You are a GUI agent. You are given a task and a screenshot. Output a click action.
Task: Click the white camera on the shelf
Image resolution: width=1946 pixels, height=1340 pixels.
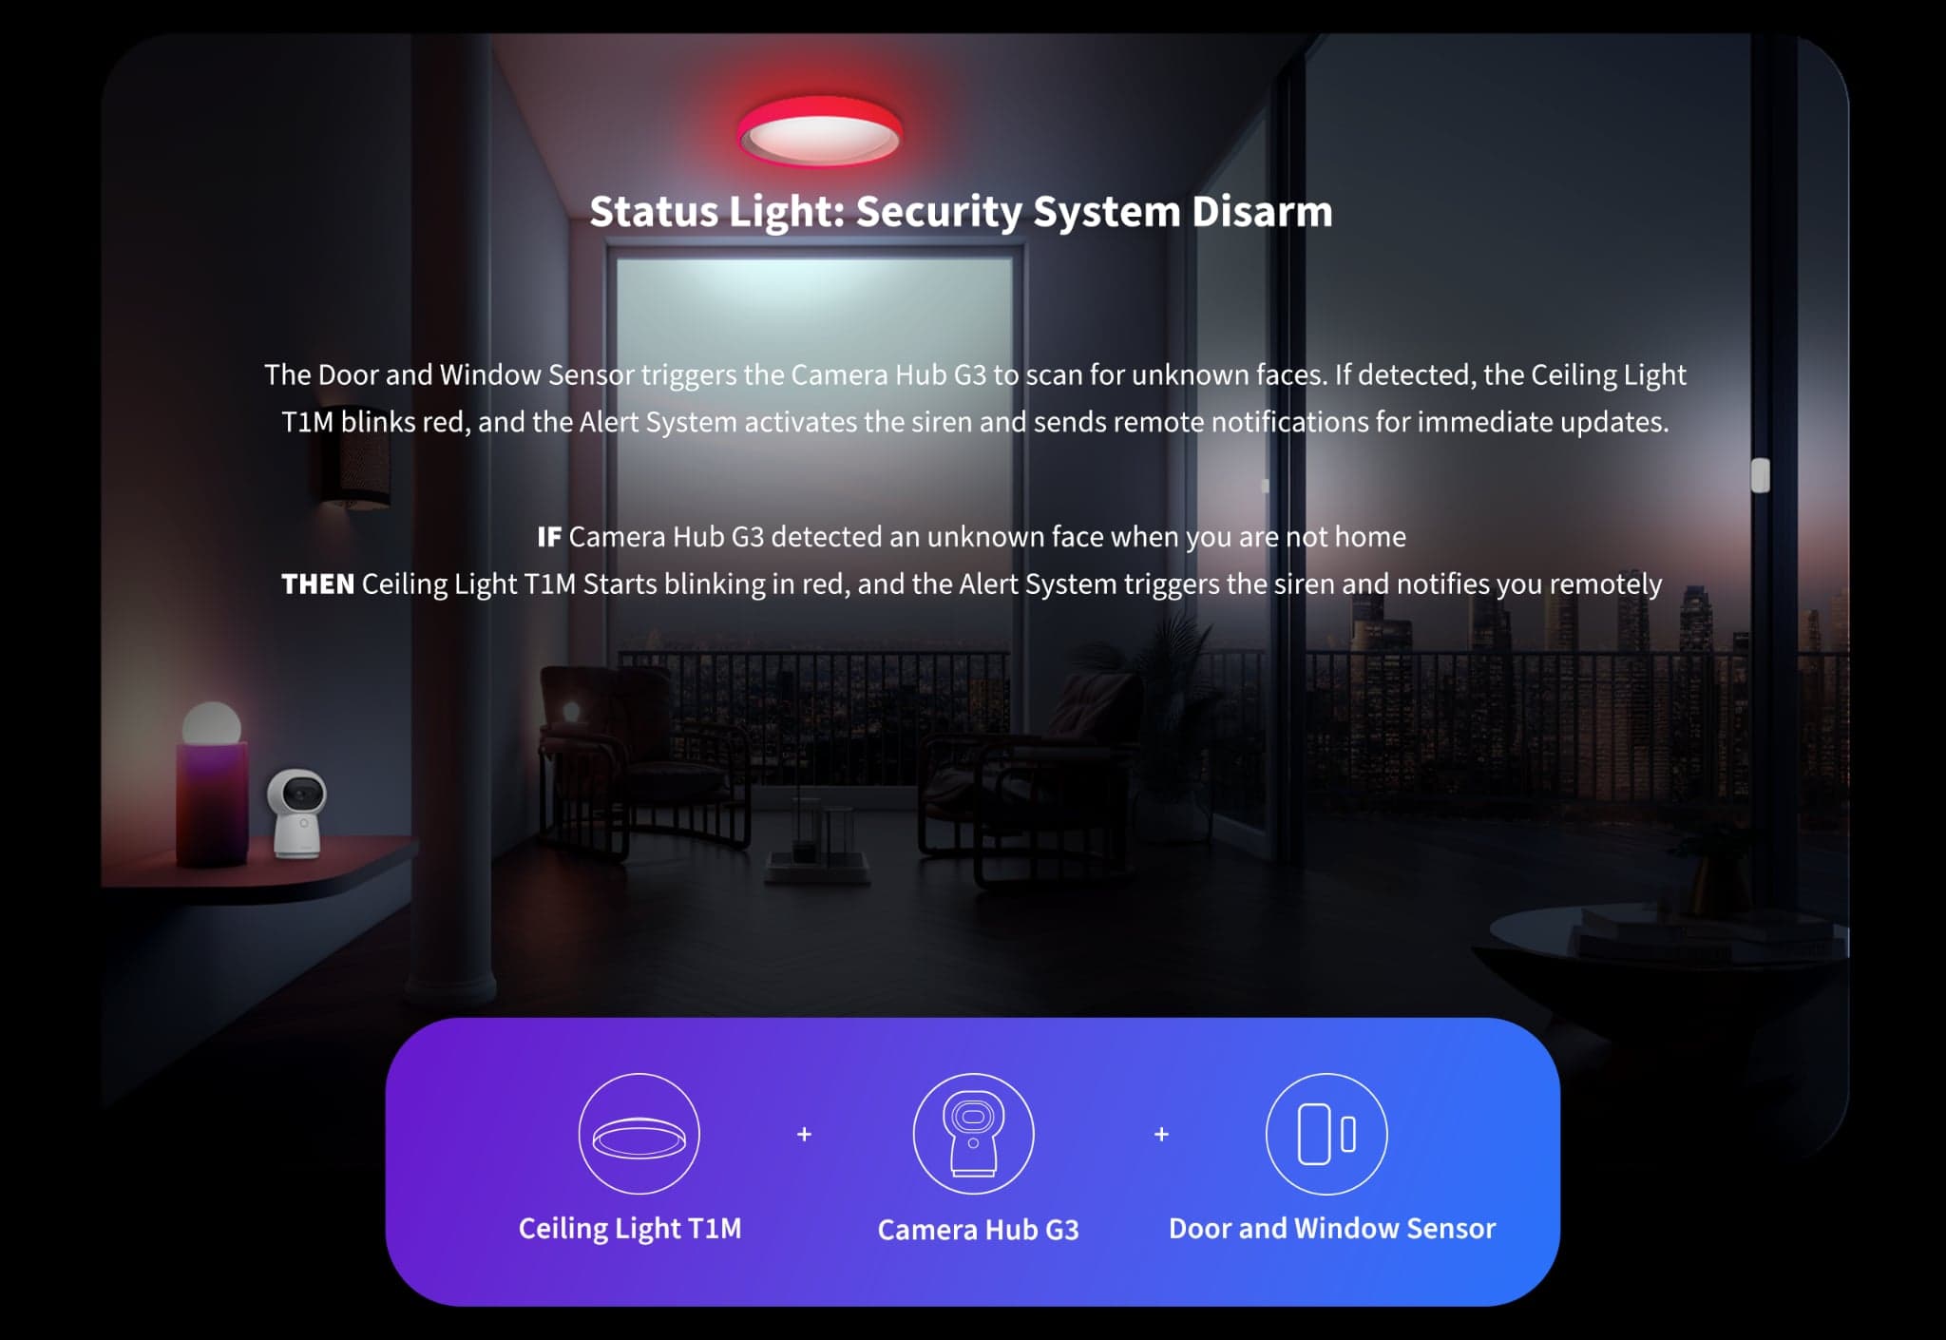pos(297,813)
